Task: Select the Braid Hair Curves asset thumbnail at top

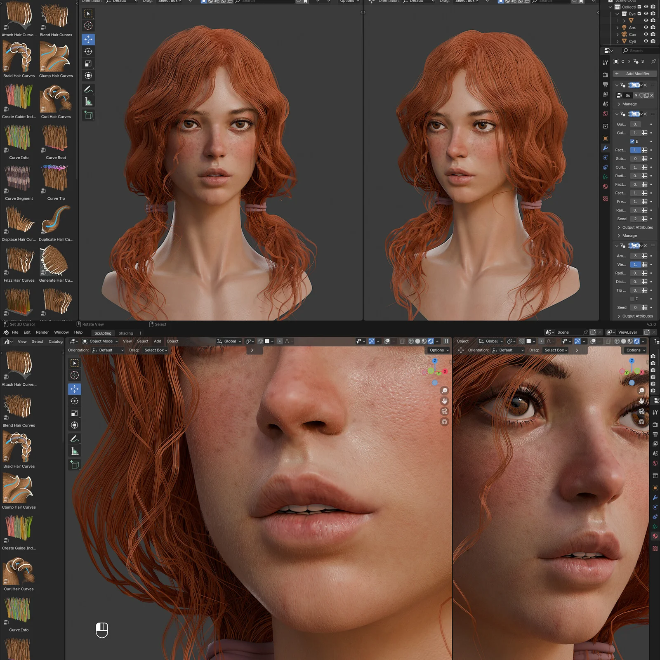Action: tap(18, 58)
